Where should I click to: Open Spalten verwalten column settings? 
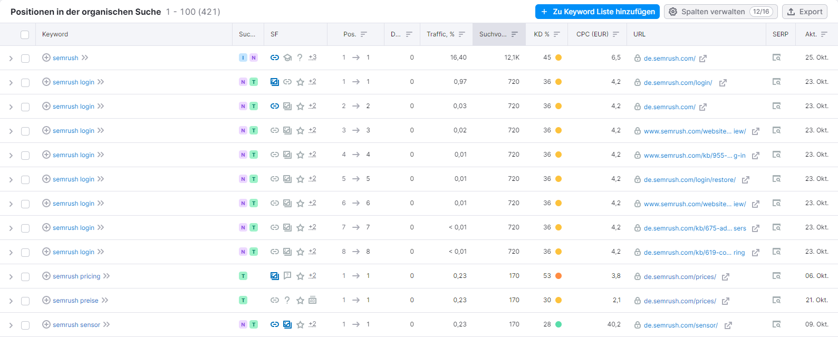[x=720, y=12]
